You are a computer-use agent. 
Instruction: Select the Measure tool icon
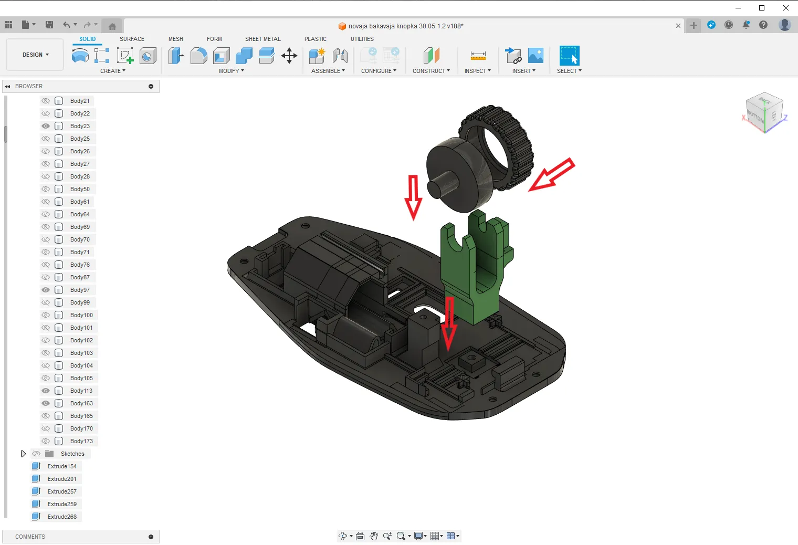(478, 55)
